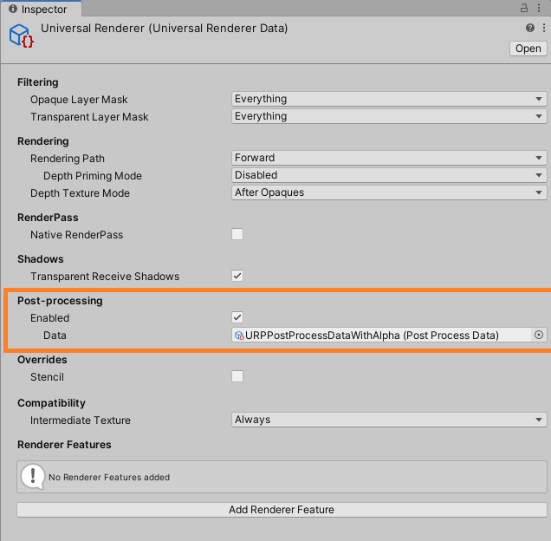The width and height of the screenshot is (551, 541).
Task: Open the Opaque Layer Mask dropdown
Action: 389,99
